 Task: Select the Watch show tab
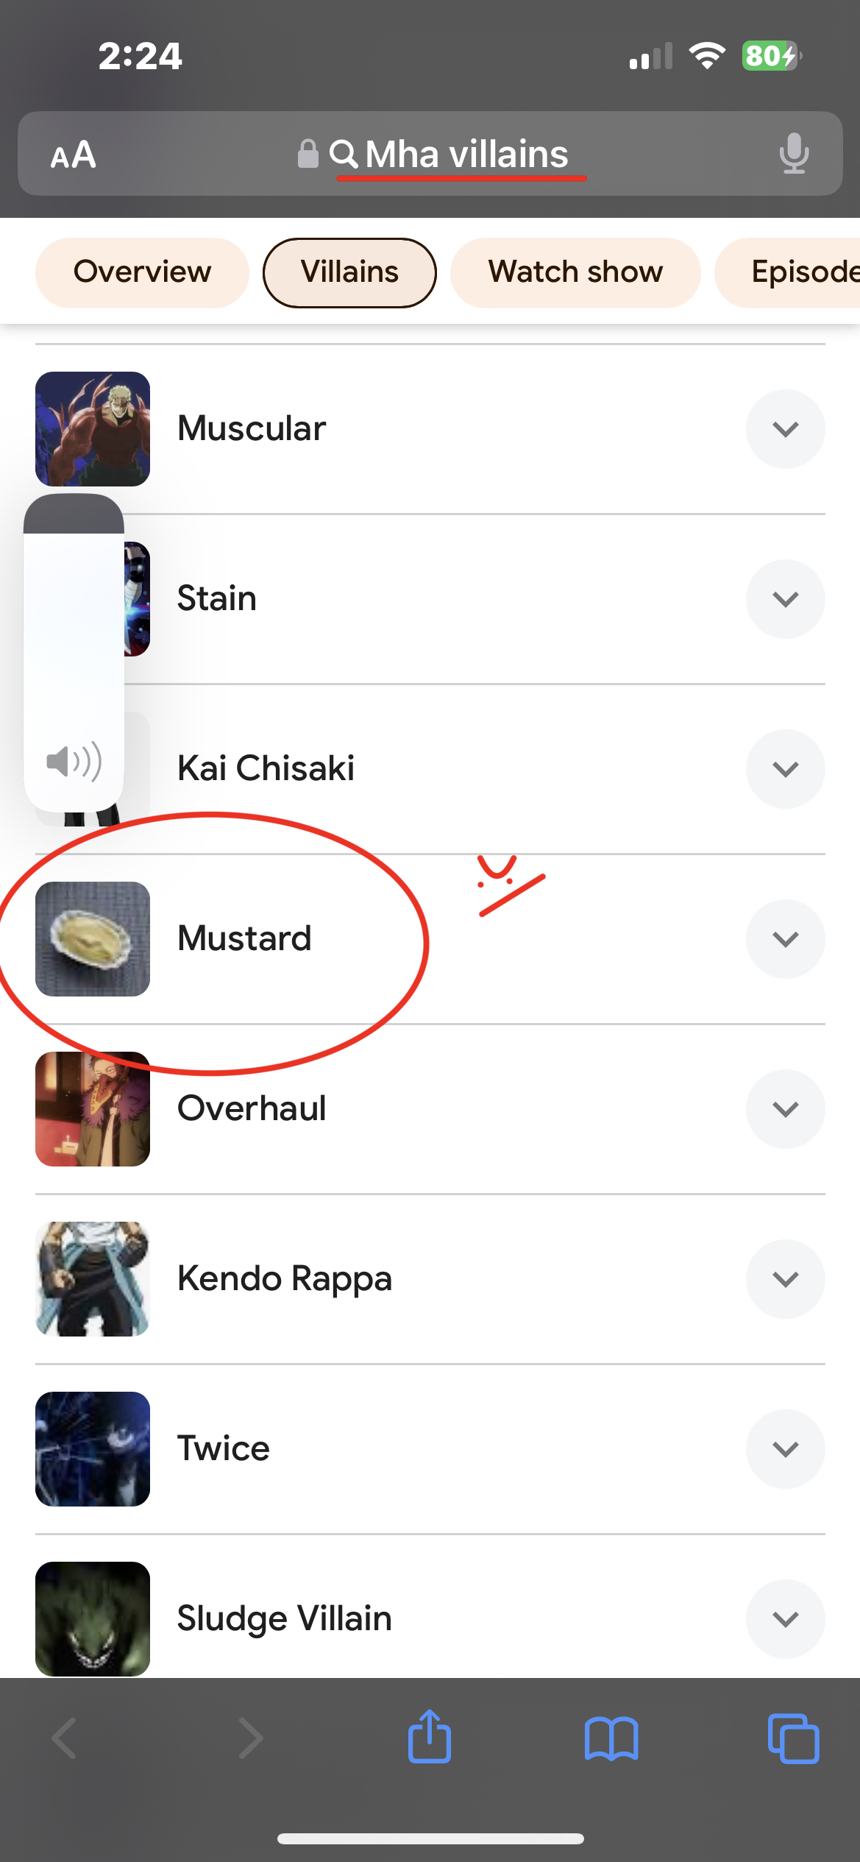pos(575,272)
